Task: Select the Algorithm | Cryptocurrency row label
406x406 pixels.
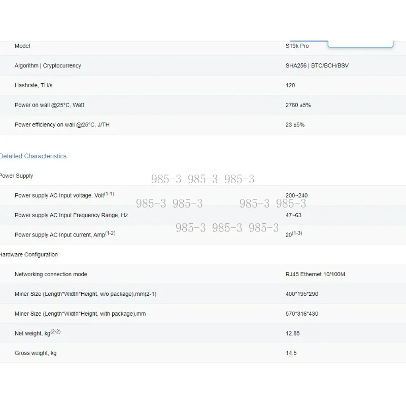Action: [48, 66]
